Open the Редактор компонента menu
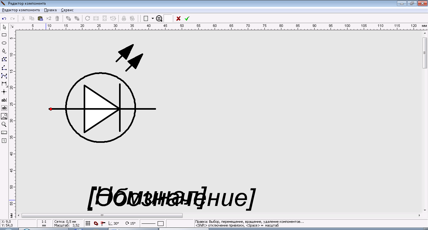 (21, 10)
